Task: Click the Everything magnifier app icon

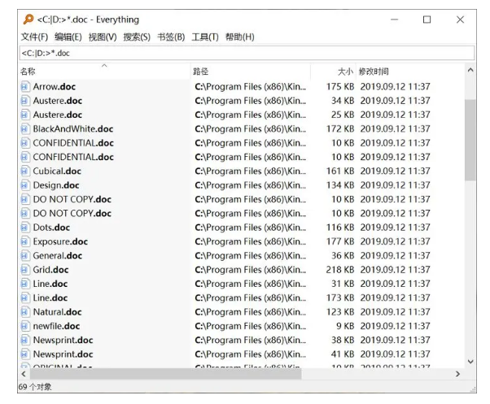Action: click(28, 20)
